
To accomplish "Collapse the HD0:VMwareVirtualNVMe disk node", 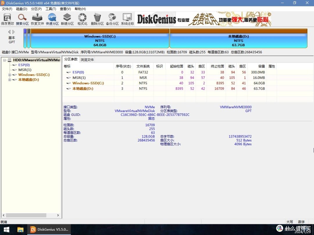I will (x=5, y=60).
